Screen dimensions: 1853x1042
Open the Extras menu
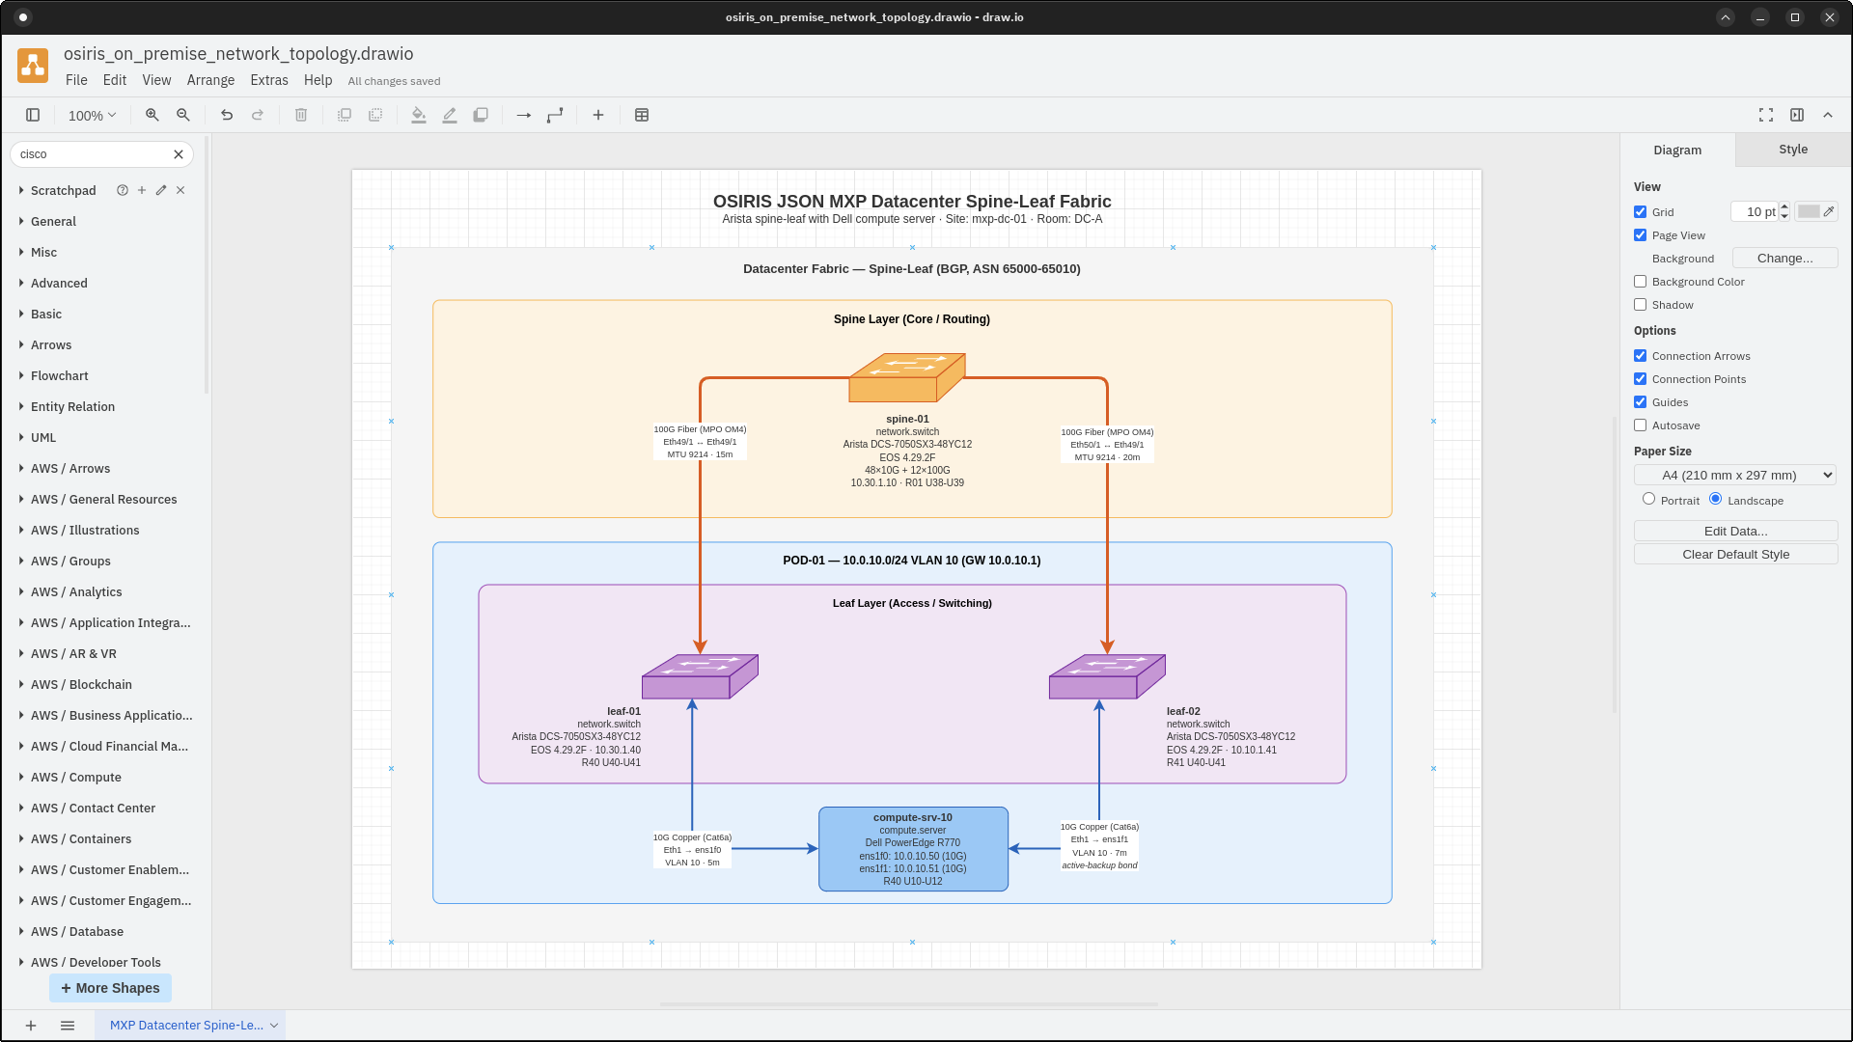[x=268, y=80]
